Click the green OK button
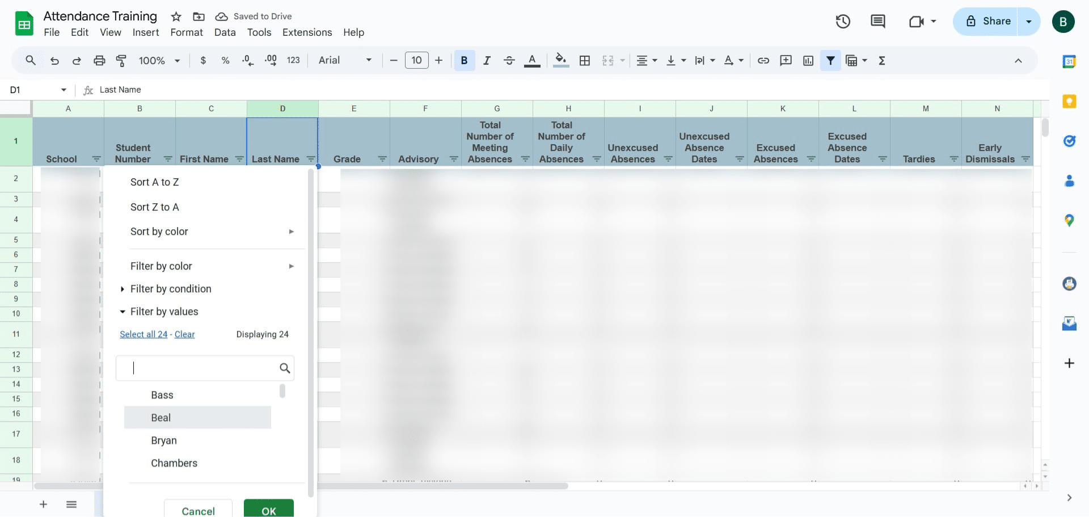The height and width of the screenshot is (517, 1089). pos(269,508)
